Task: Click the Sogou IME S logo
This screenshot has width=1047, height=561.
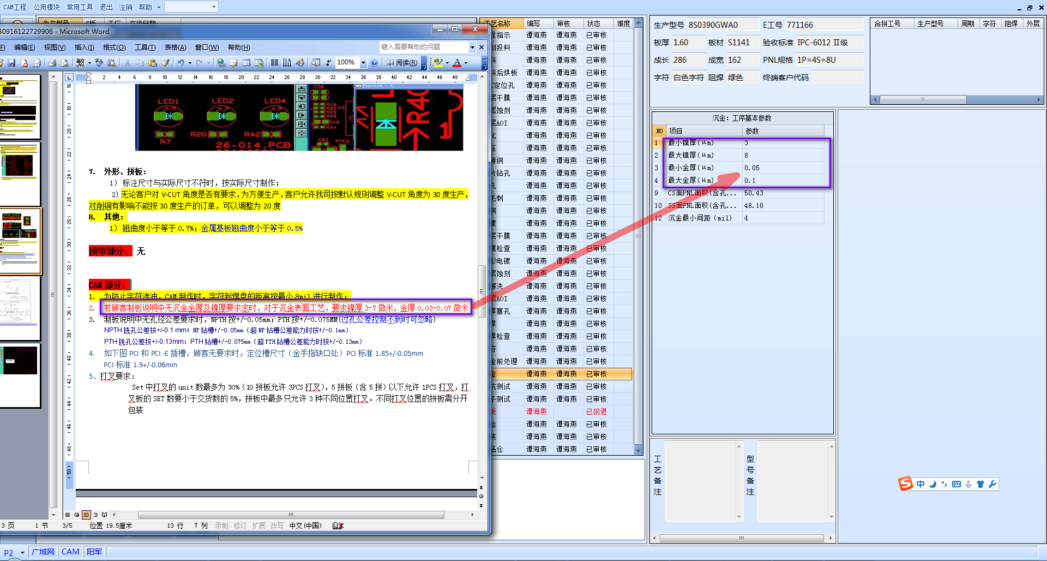Action: point(905,484)
